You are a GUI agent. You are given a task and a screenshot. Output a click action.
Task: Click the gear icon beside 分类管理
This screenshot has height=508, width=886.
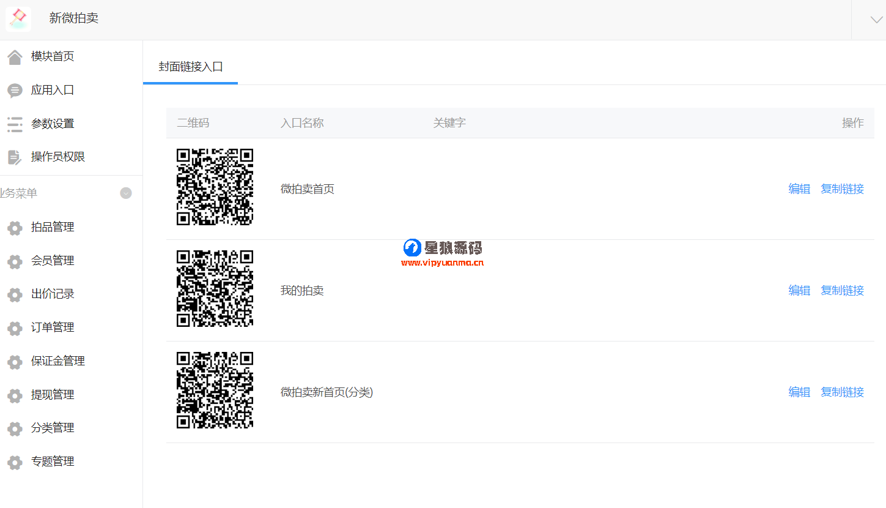[x=15, y=429]
